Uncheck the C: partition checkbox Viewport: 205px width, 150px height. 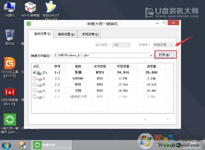coord(35,72)
